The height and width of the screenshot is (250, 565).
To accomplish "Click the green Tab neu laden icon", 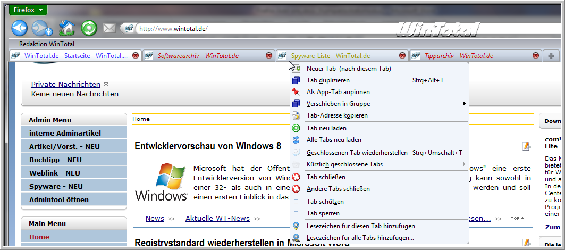I will (296, 128).
